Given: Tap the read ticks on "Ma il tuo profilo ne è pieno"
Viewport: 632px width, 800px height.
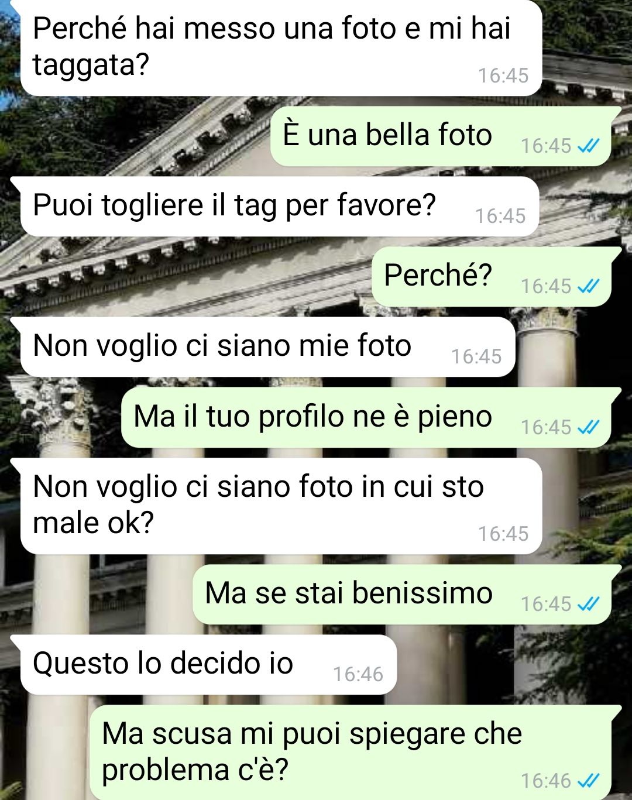Looking at the screenshot, I should click(x=588, y=427).
